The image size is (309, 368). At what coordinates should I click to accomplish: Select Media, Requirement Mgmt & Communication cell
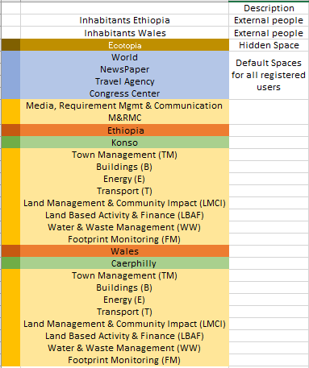click(124, 105)
